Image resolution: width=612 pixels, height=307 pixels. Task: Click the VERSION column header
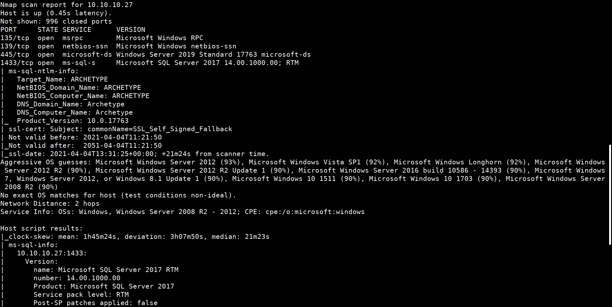tap(131, 30)
